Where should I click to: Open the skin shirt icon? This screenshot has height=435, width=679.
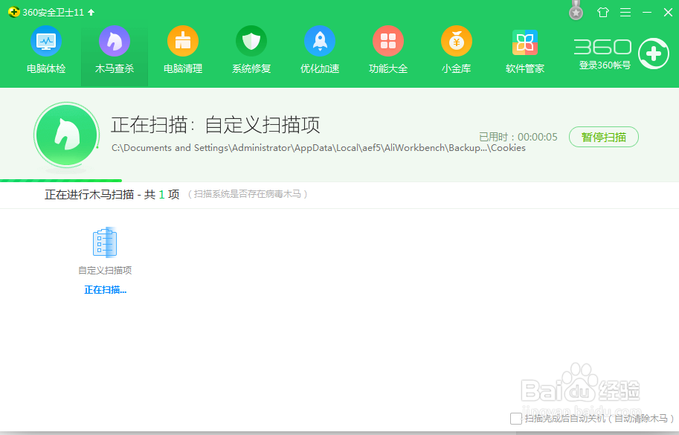[603, 13]
